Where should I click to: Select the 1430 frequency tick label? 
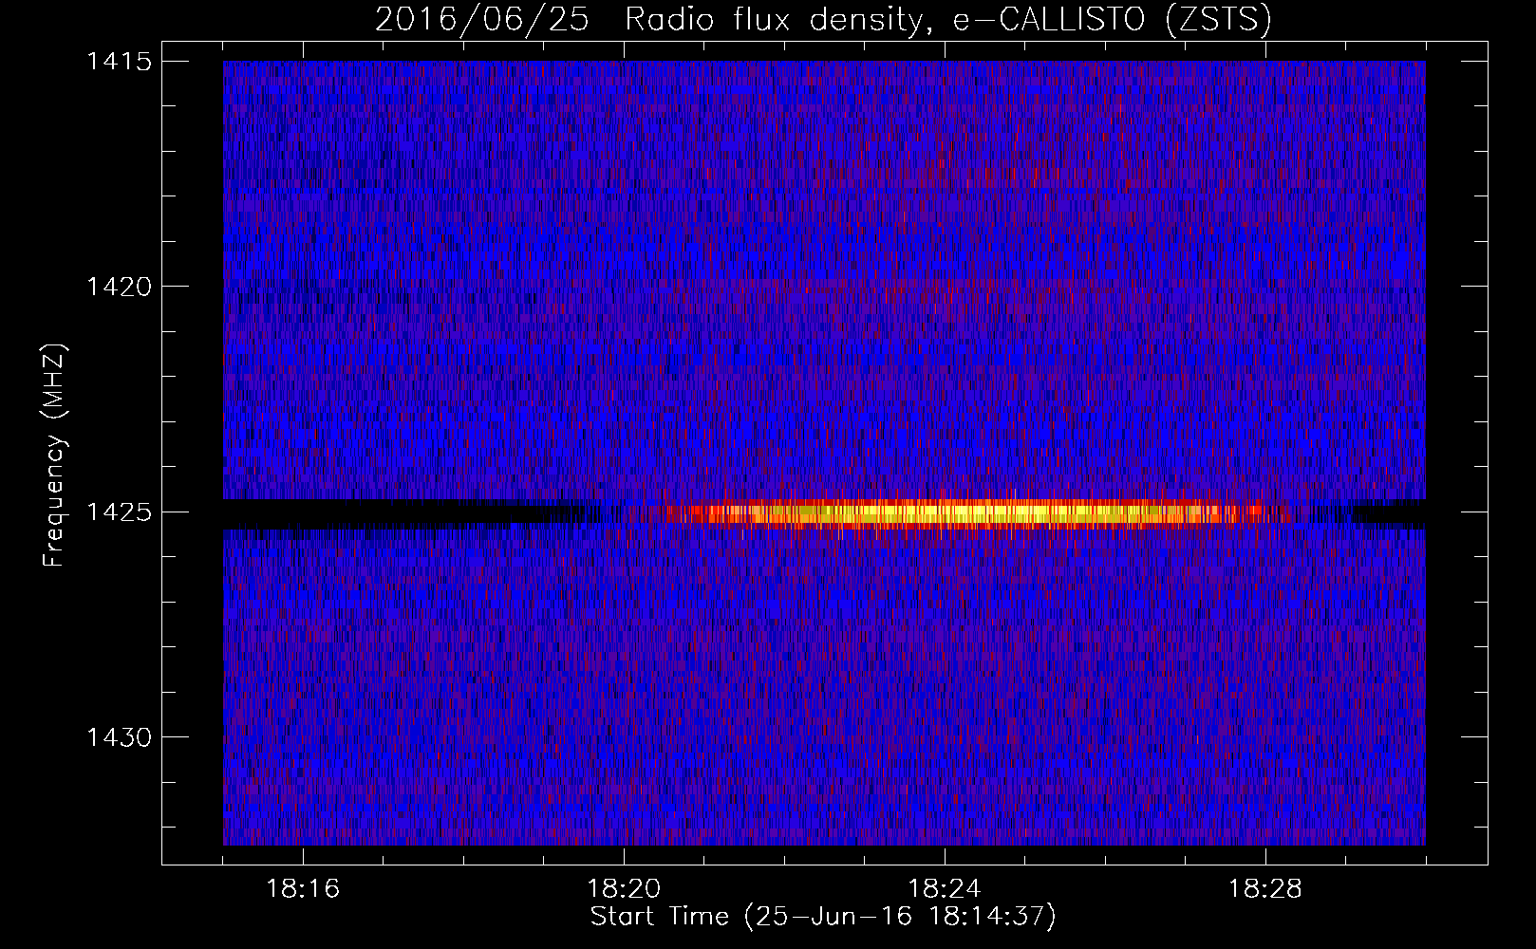pos(119,737)
